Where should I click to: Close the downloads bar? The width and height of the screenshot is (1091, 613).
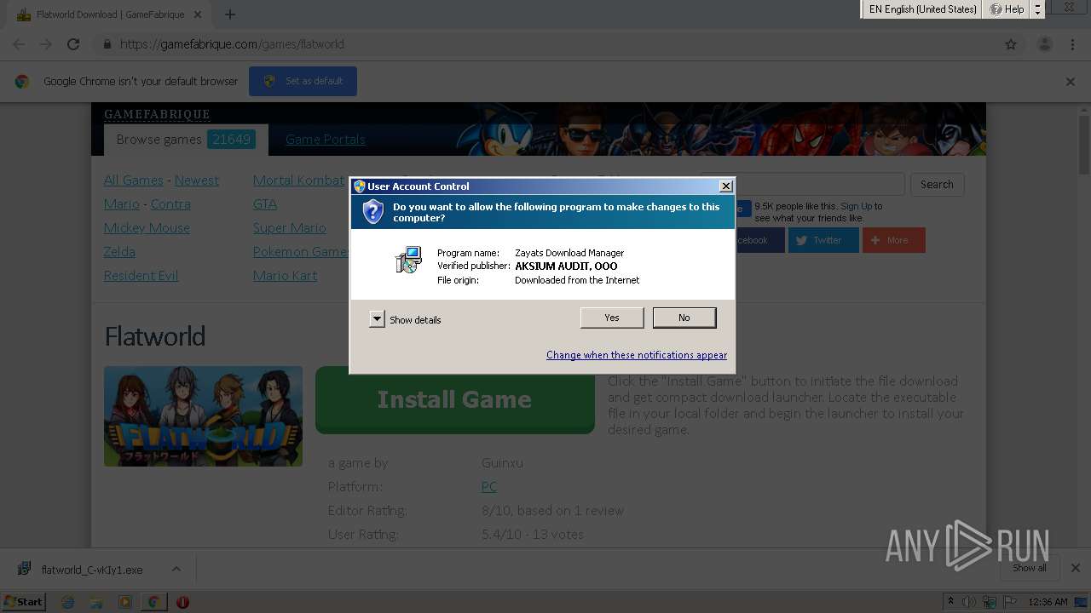[x=1075, y=568]
